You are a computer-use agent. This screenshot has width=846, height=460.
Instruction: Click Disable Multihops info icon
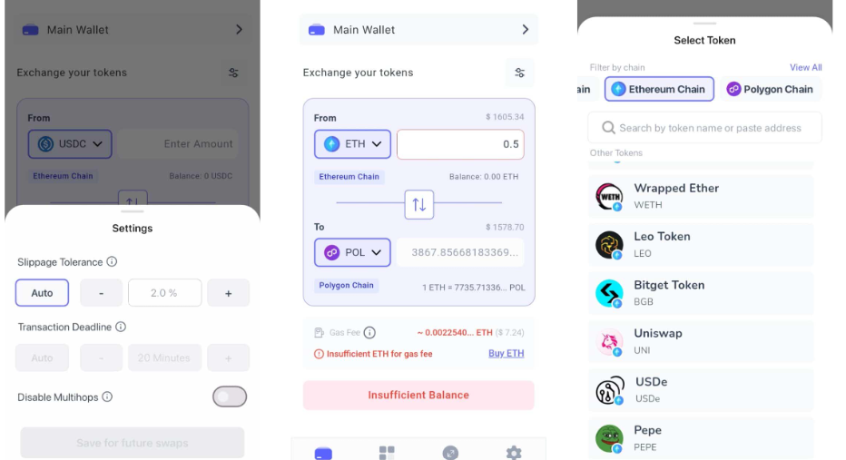[107, 396]
